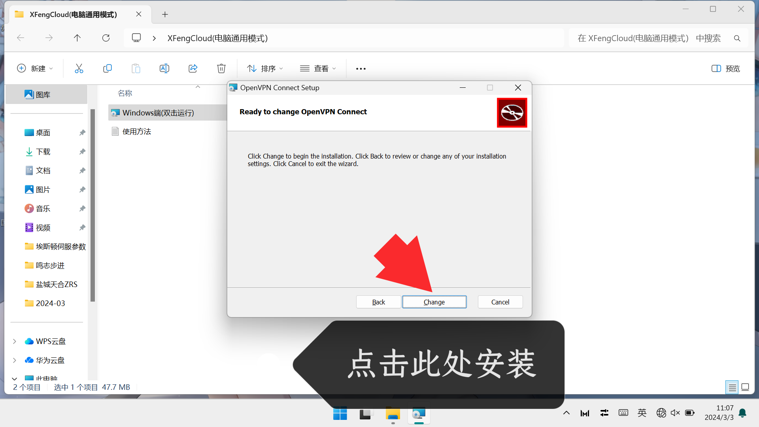Click the search magnifier icon
The height and width of the screenshot is (427, 759).
click(737, 38)
